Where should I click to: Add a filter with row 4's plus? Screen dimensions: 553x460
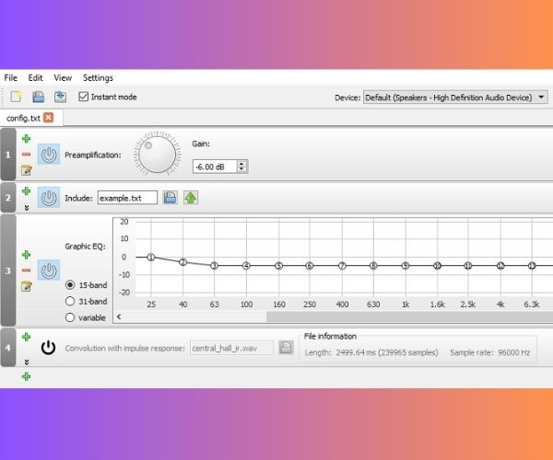[x=27, y=337]
